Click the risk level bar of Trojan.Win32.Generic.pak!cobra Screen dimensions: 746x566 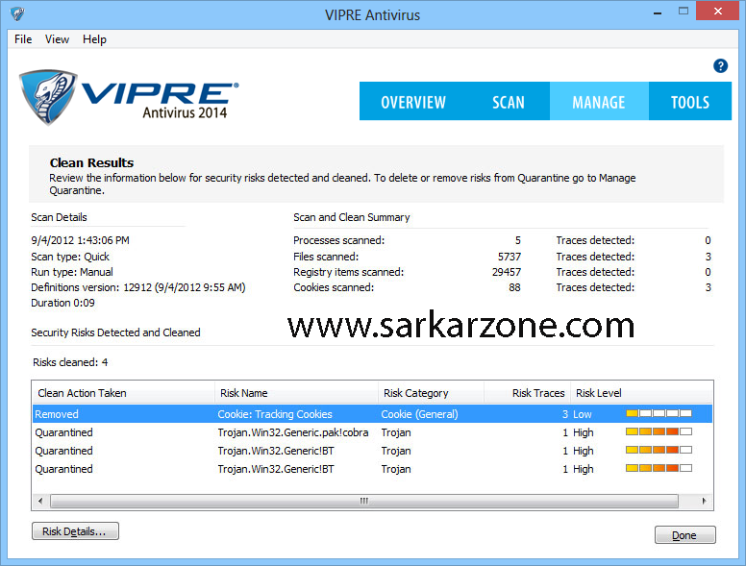[x=659, y=431]
